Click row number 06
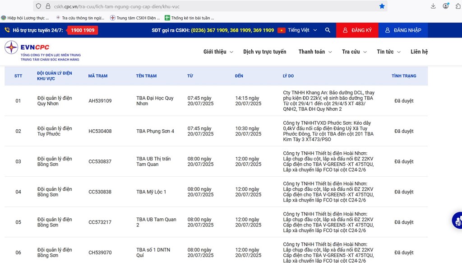Image resolution: width=462 pixels, height=263 pixels. (x=18, y=253)
